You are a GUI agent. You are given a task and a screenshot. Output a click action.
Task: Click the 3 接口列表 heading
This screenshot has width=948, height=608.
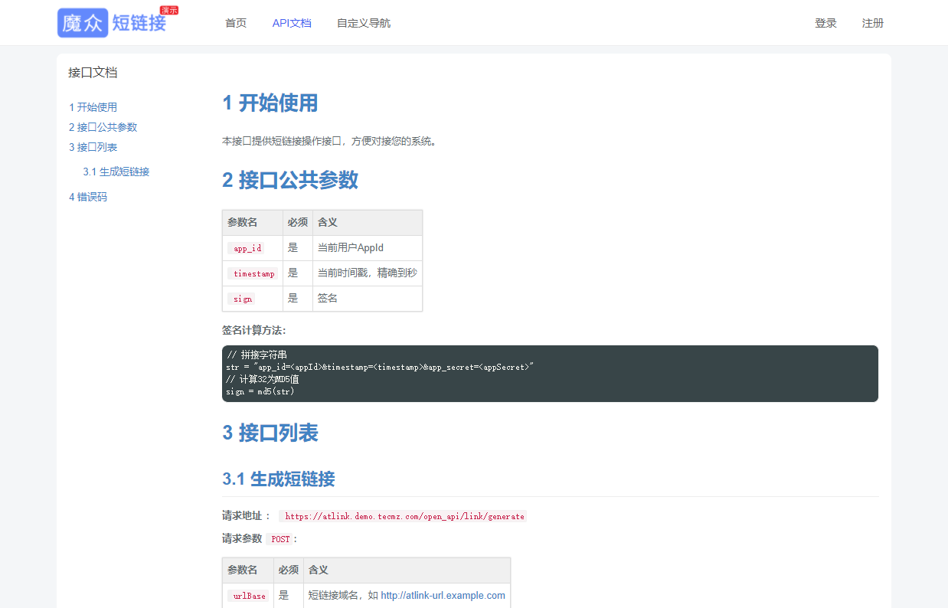tap(270, 433)
